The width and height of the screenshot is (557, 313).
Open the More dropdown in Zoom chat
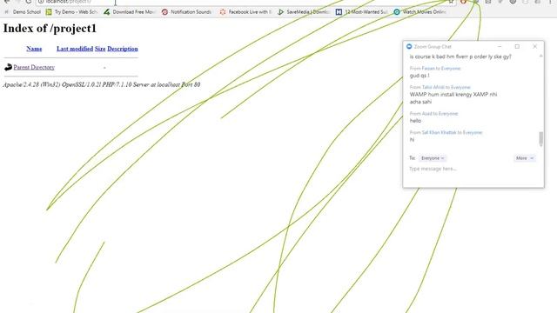(524, 158)
